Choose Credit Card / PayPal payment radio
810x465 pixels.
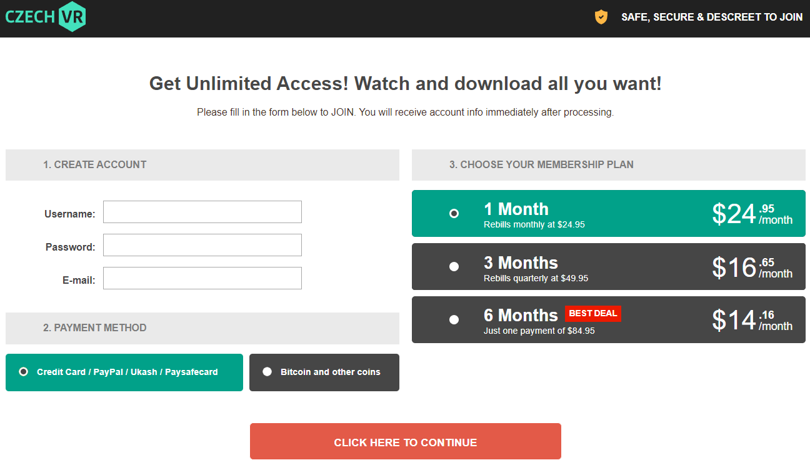[24, 372]
